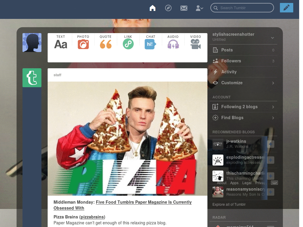
Task: Open Customize in the sidebar
Action: pyautogui.click(x=243, y=83)
